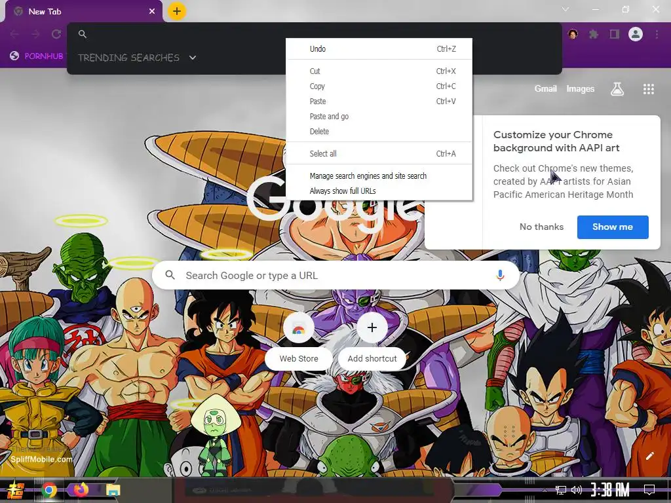Click the browser forward arrow

[35, 34]
